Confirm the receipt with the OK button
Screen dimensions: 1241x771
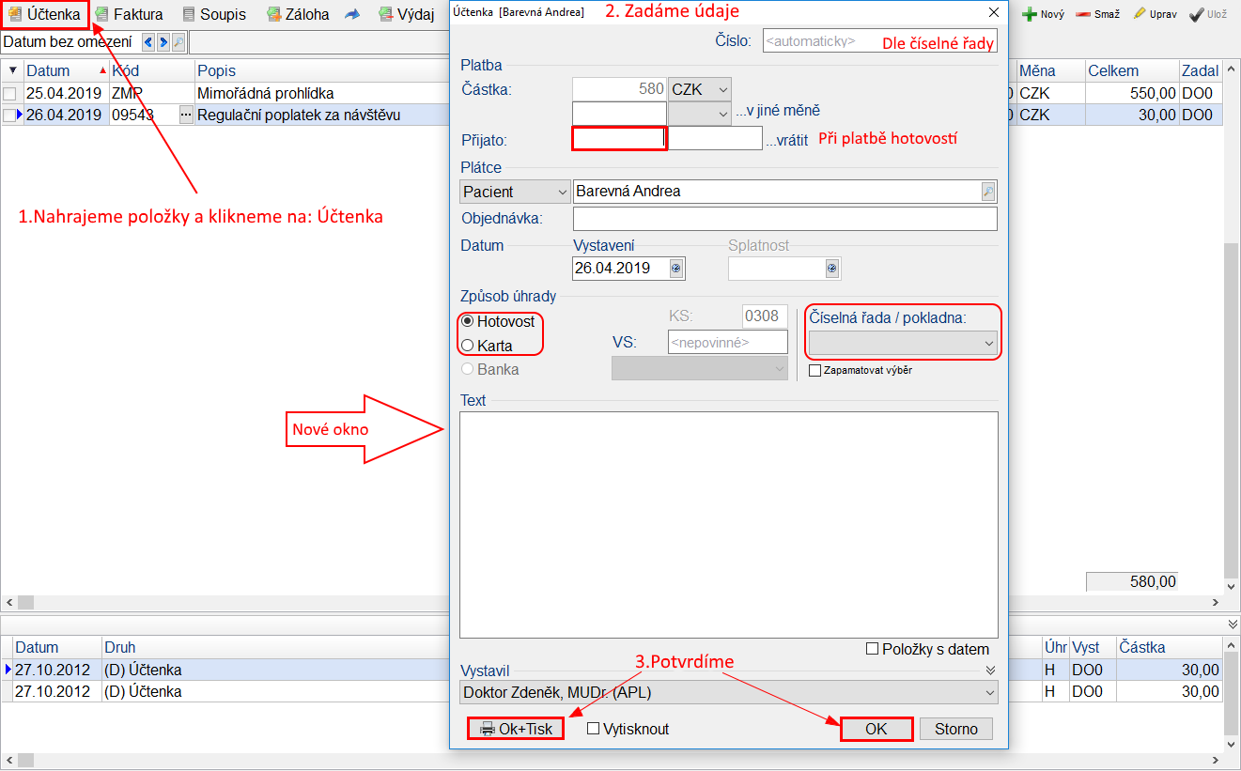point(876,730)
